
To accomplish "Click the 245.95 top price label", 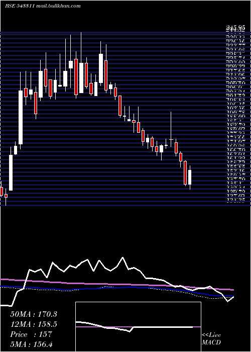I will 235,27.
